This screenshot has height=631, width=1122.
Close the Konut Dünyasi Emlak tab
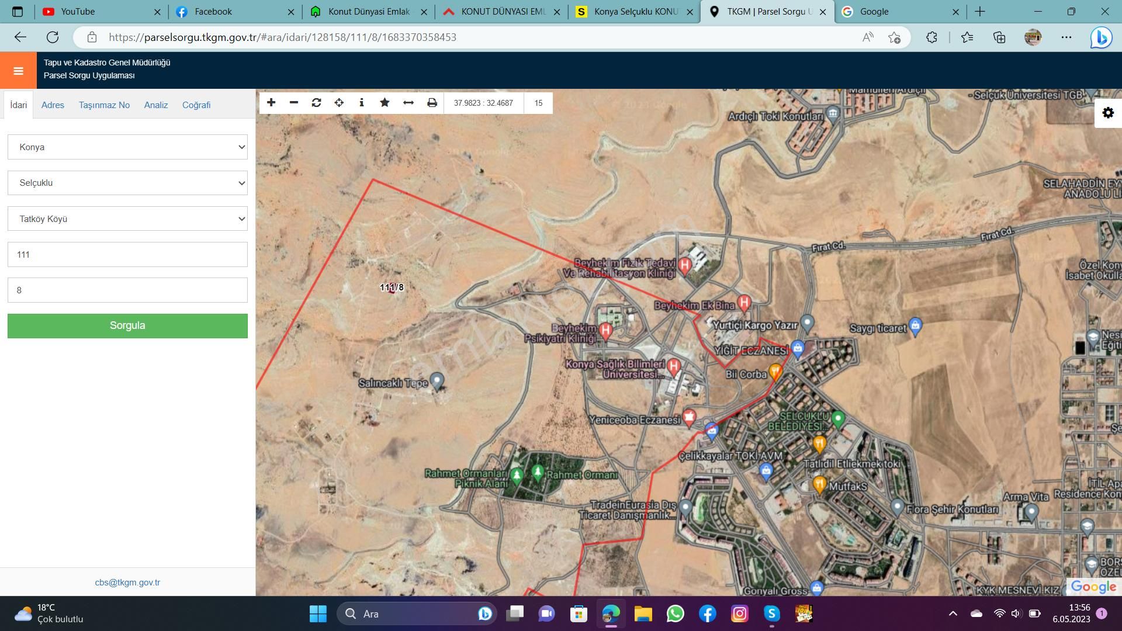point(424,12)
